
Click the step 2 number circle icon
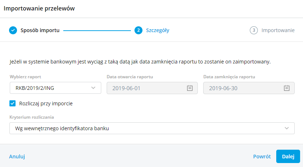tap(138, 30)
